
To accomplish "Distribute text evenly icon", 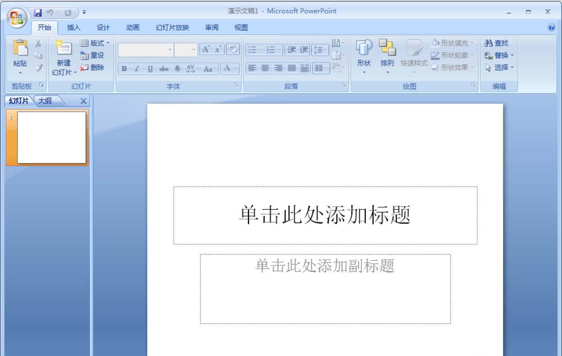I will pyautogui.click(x=305, y=68).
